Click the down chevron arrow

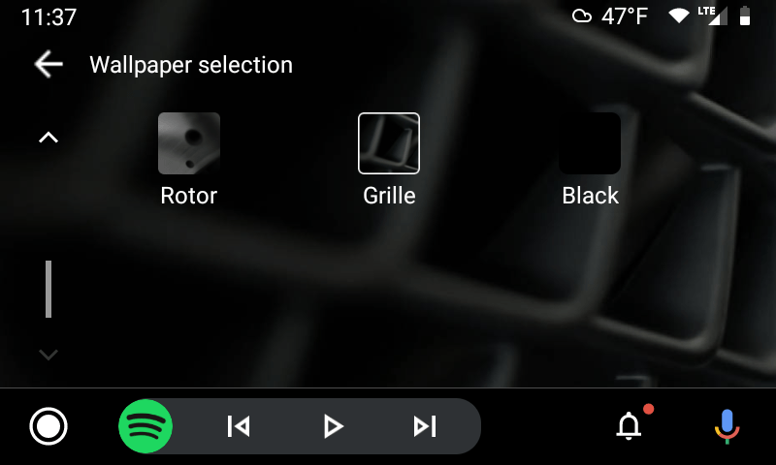48,355
